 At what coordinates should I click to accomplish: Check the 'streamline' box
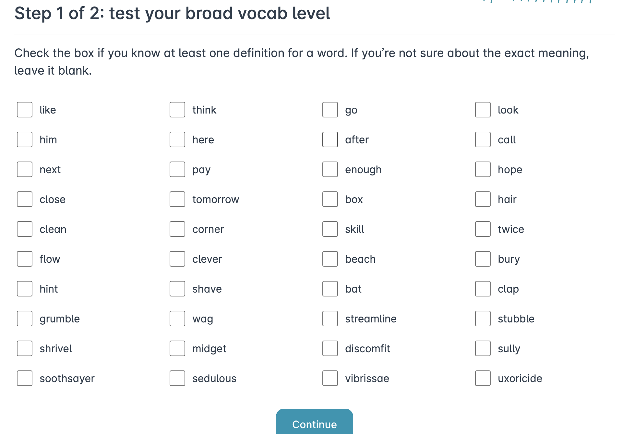pyautogui.click(x=330, y=319)
